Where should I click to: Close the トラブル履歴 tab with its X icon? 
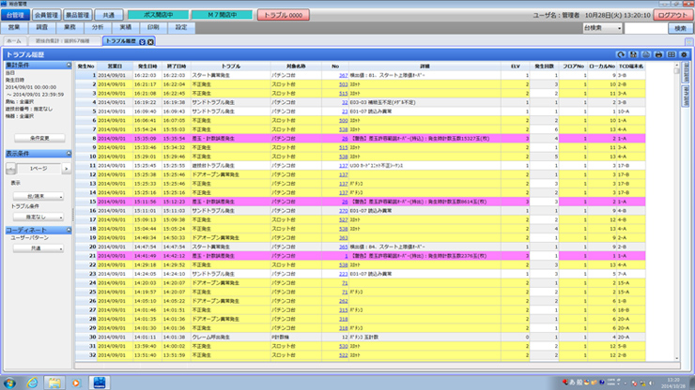pyautogui.click(x=150, y=41)
